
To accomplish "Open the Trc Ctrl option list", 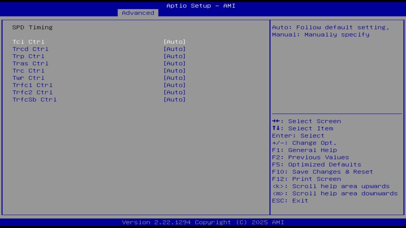I will click(x=174, y=71).
